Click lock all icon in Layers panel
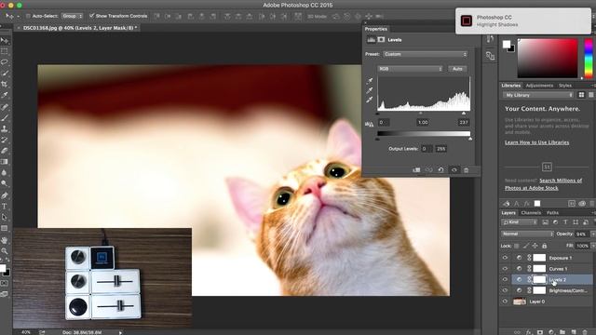Viewport: 596px width, 335px height. pyautogui.click(x=544, y=246)
